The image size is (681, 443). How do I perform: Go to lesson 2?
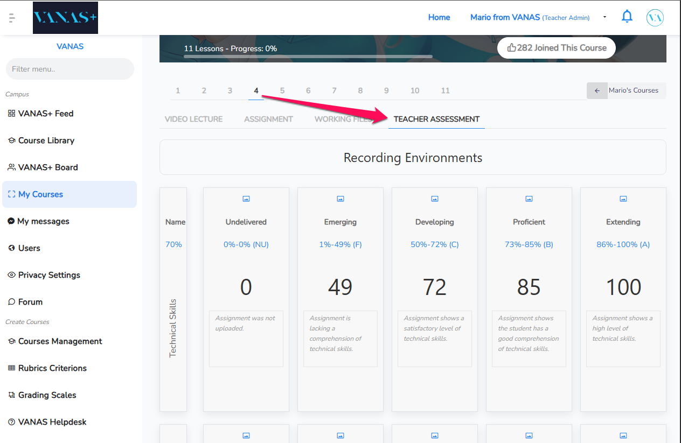204,90
